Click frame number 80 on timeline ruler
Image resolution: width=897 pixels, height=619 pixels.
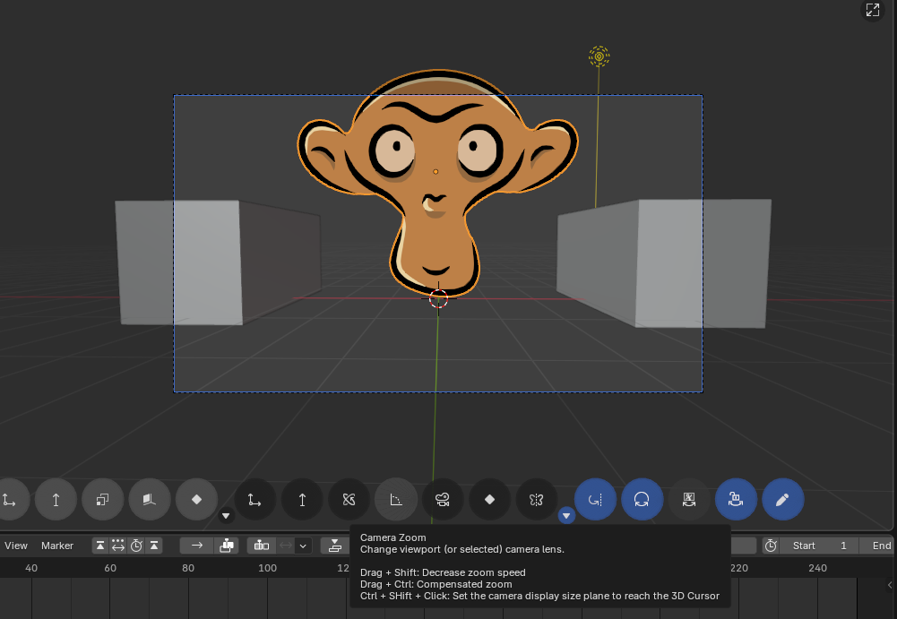coord(188,568)
